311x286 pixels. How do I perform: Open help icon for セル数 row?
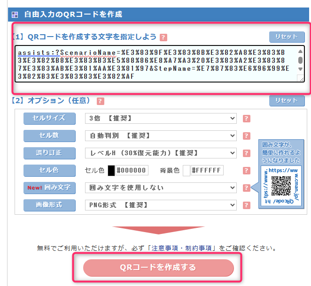(246, 135)
